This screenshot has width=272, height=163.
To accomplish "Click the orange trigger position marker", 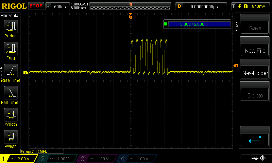I will tap(131, 16).
